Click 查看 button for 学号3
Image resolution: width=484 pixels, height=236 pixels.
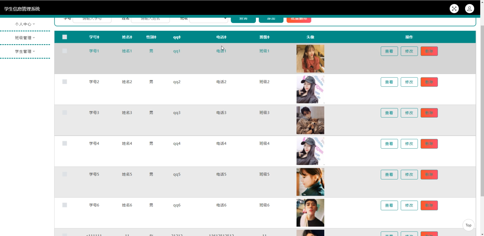click(389, 113)
